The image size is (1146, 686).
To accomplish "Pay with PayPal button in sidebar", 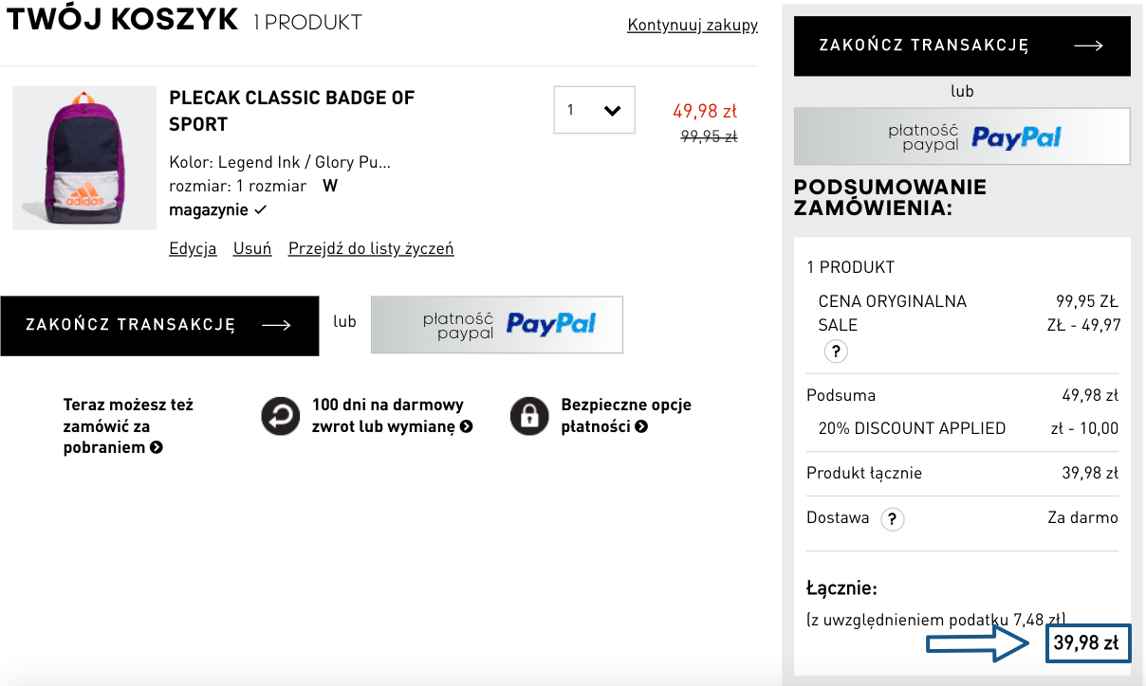I will (x=962, y=136).
